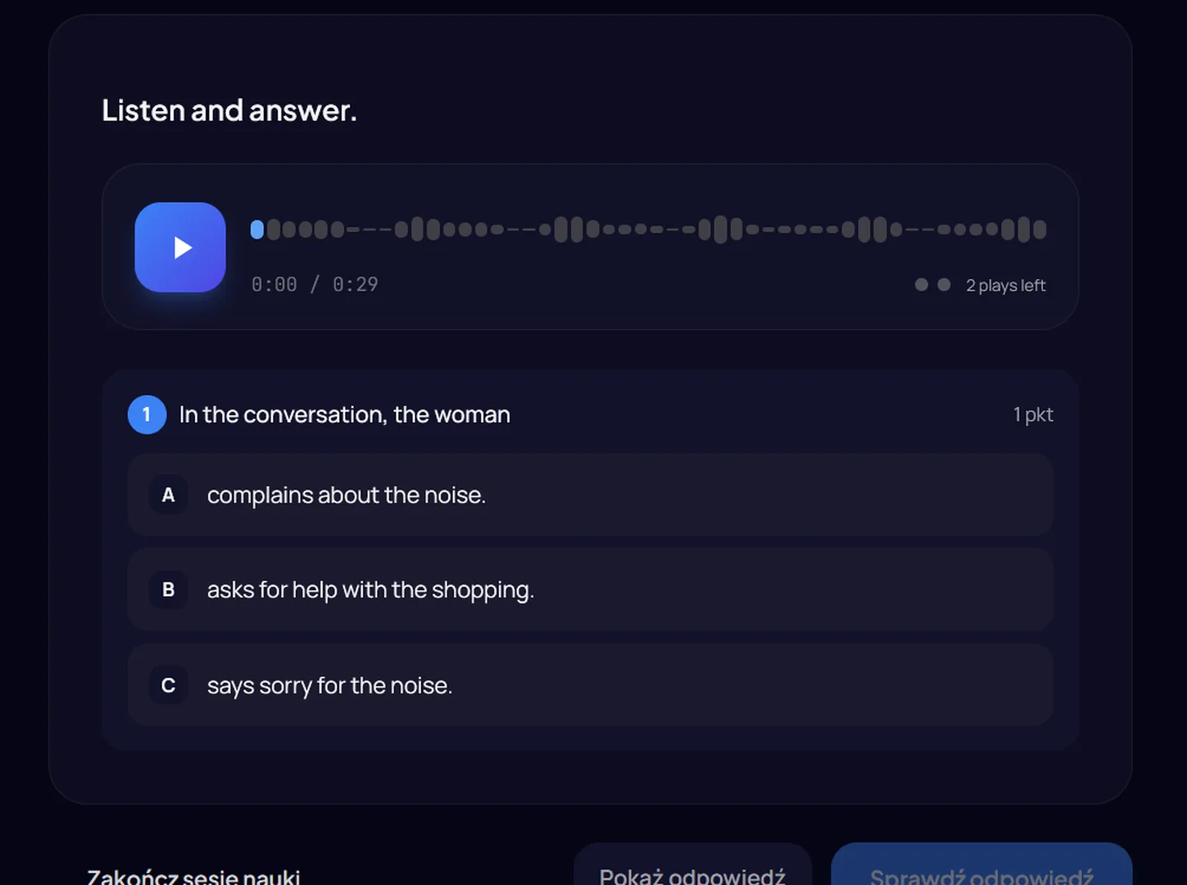
Task: Select answer B asks for help with shopping
Action: pos(590,590)
